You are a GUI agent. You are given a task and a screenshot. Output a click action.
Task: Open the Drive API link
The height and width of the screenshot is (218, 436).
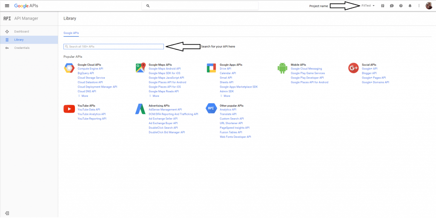tap(225, 69)
